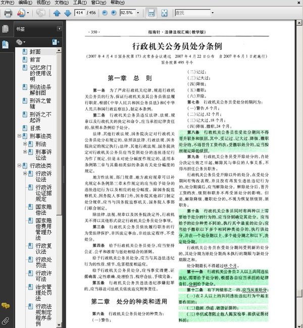The image size is (303, 328).
Task: Click the zoom percentage field 82.5%
Action: click(x=127, y=13)
